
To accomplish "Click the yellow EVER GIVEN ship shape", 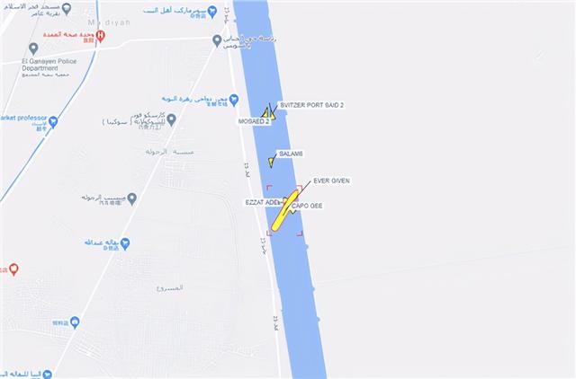I will pos(285,210).
